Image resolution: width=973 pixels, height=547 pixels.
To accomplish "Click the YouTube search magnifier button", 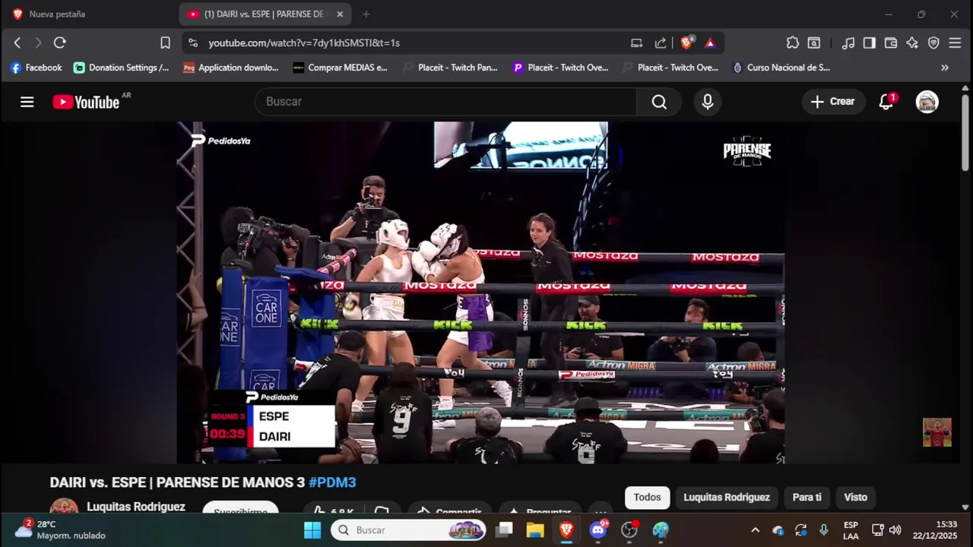I will [x=659, y=102].
